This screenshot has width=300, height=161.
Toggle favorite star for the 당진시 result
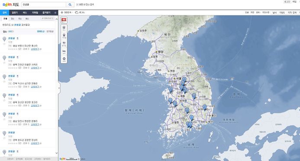(4, 119)
